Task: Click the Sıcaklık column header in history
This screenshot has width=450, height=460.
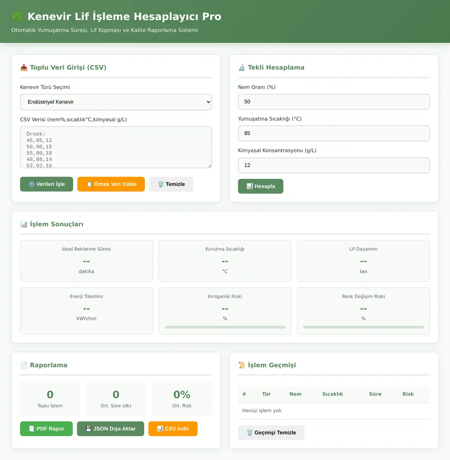Action: tap(333, 394)
